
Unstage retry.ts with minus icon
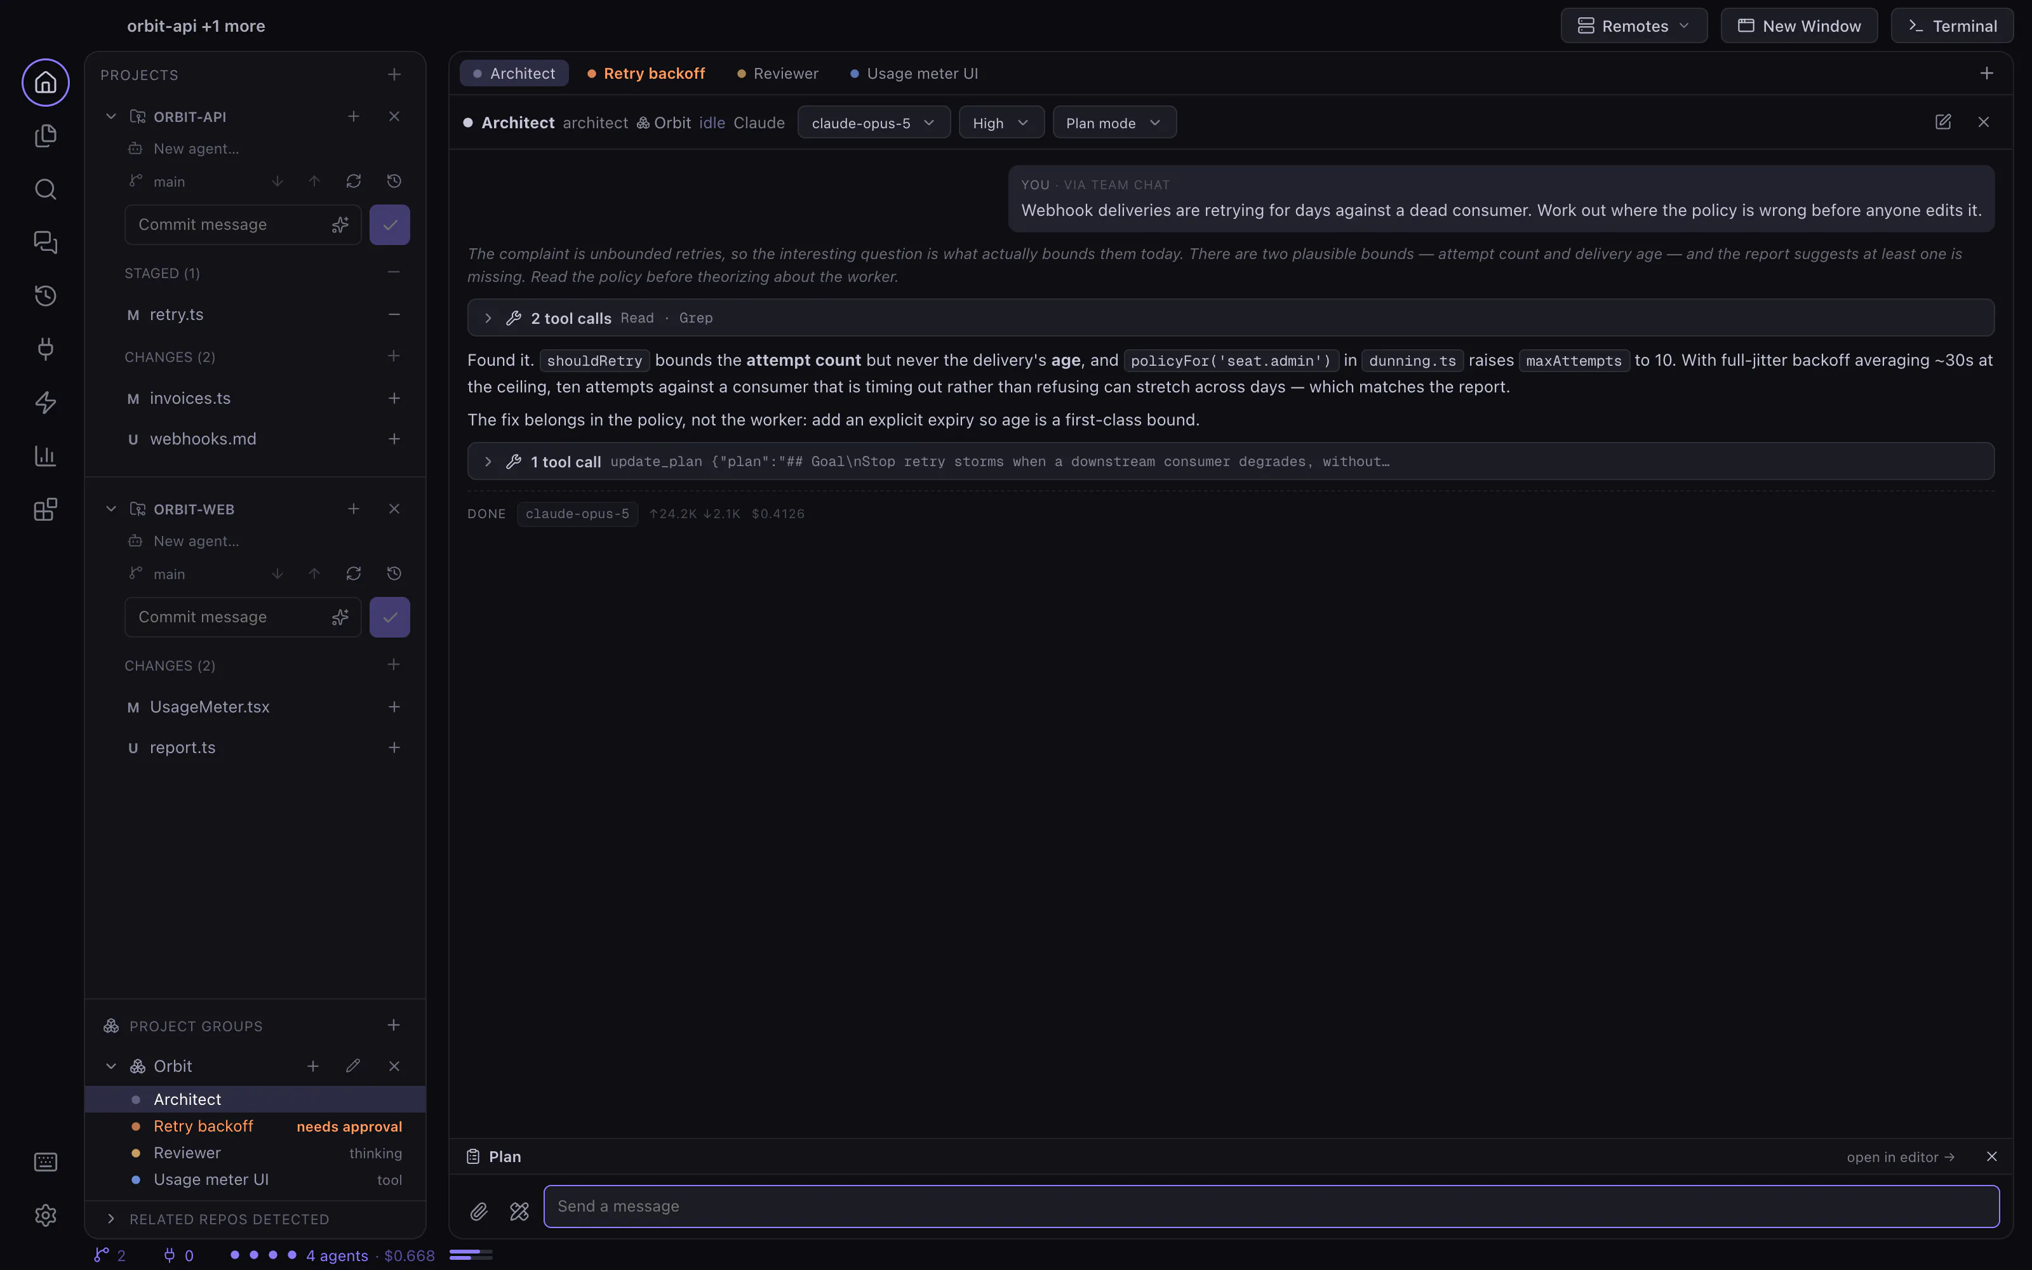[x=394, y=314]
